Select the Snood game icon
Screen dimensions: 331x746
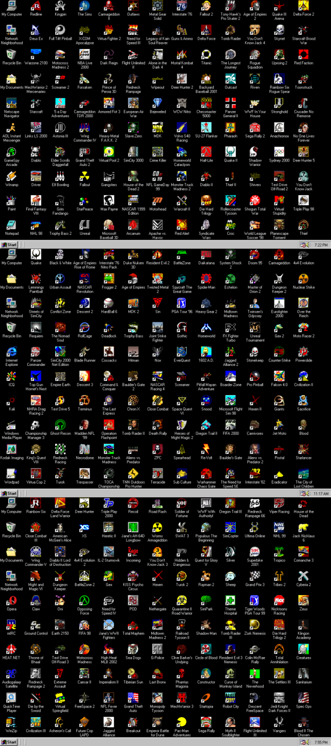(x=206, y=400)
